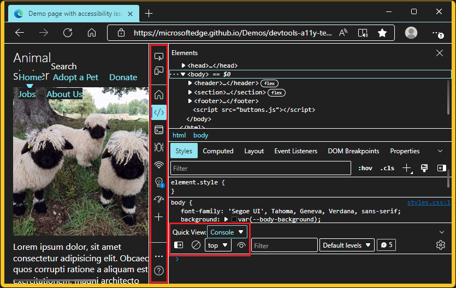456x288 pixels.
Task: Open the top context dropdown
Action: pos(218,245)
